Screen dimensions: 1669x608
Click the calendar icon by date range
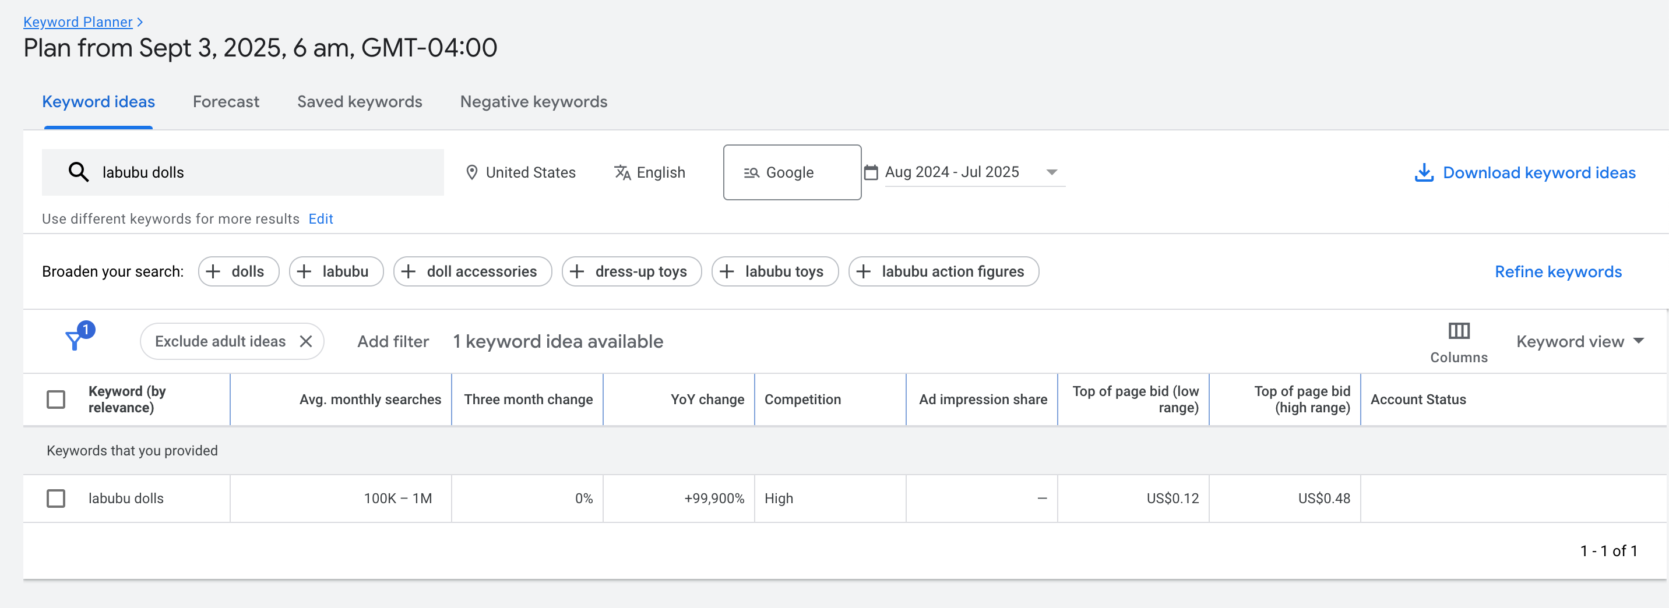point(871,172)
